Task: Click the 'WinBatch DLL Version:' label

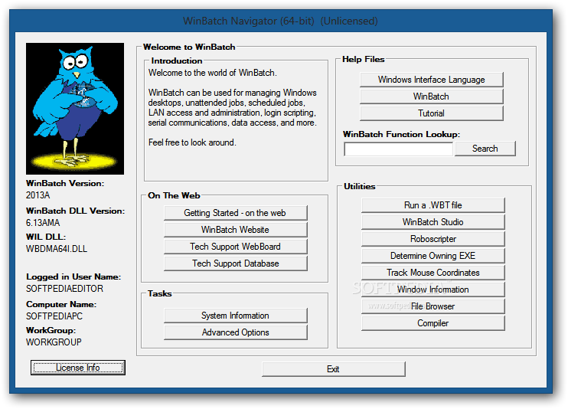Action: (75, 211)
